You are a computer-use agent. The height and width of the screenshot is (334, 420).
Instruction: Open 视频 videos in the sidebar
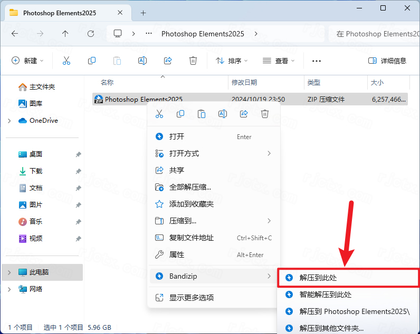30,238
